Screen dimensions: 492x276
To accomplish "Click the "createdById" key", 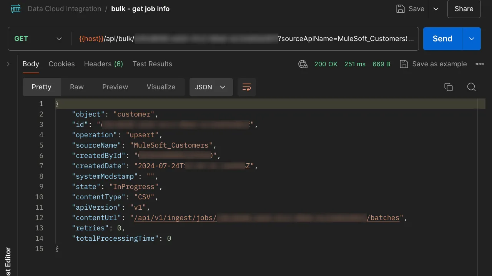I will [x=99, y=156].
